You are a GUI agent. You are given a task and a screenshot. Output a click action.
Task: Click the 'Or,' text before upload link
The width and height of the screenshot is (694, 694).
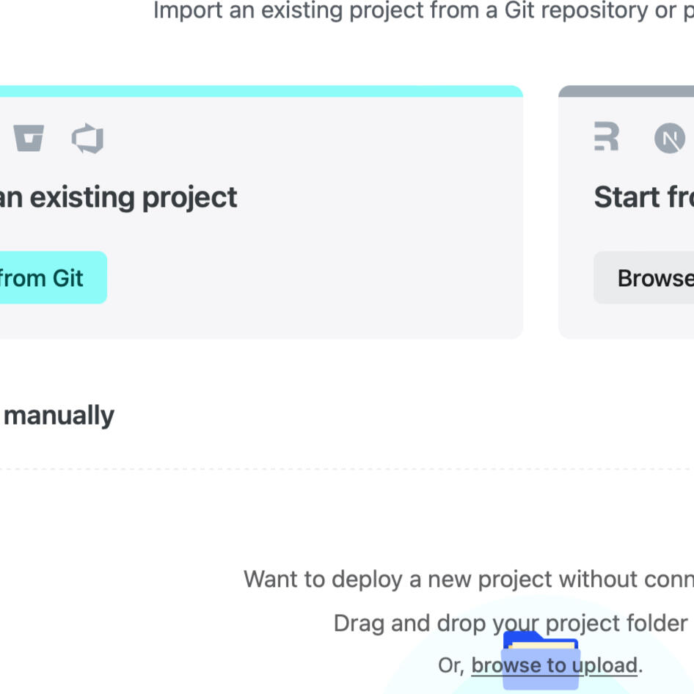click(x=450, y=665)
